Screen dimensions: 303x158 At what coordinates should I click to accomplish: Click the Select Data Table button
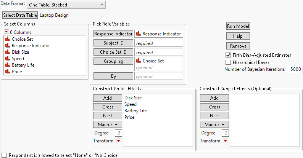point(20,15)
